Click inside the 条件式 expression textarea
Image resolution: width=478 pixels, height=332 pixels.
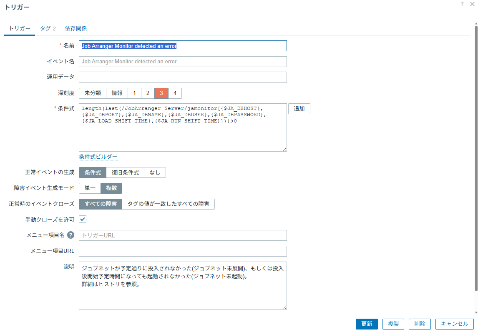click(183, 127)
